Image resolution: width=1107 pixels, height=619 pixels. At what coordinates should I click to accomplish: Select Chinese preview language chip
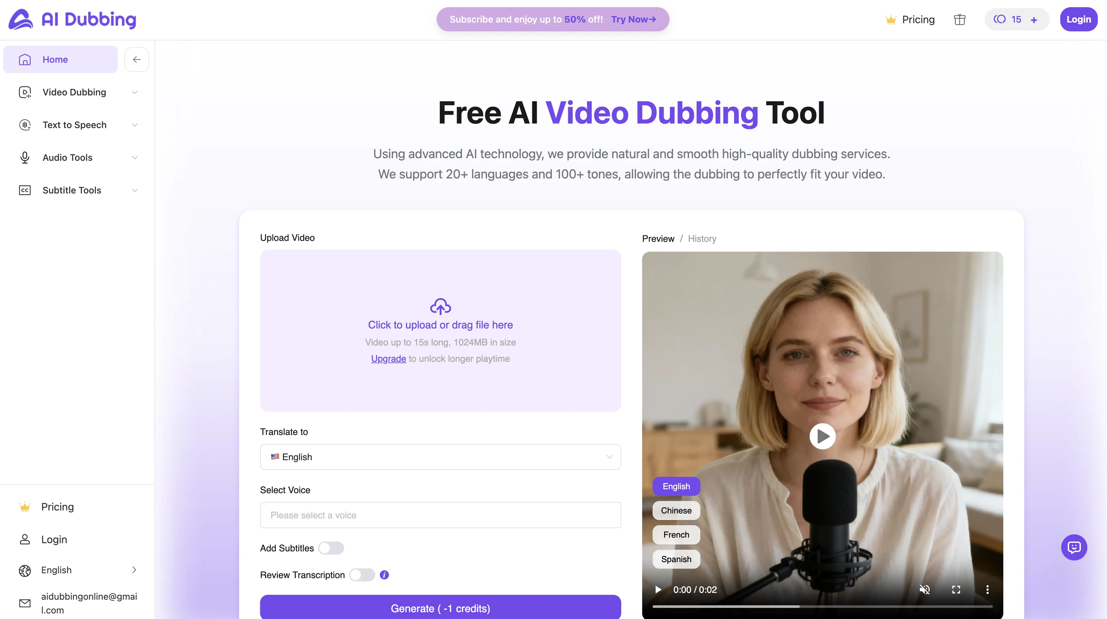click(676, 510)
